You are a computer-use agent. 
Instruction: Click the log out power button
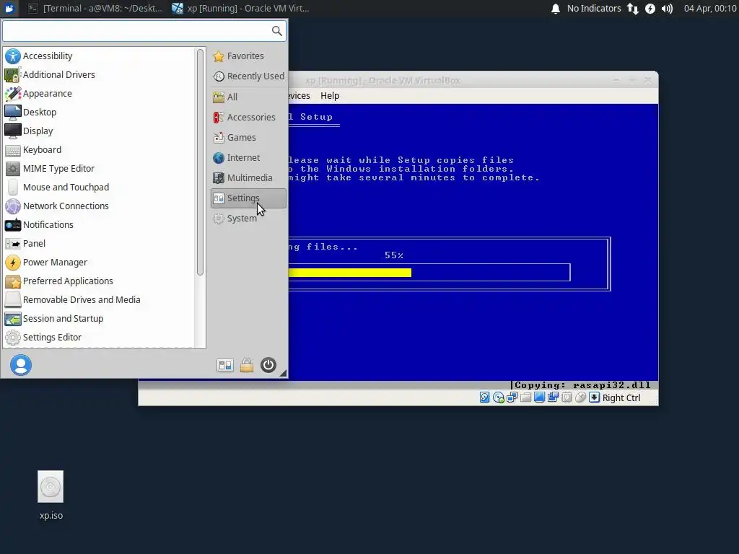[268, 365]
